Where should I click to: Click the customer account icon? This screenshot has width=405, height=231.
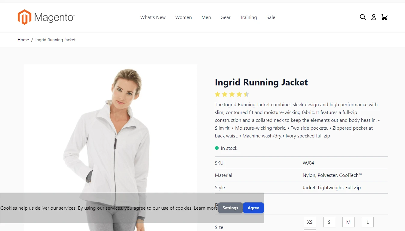[x=373, y=17]
